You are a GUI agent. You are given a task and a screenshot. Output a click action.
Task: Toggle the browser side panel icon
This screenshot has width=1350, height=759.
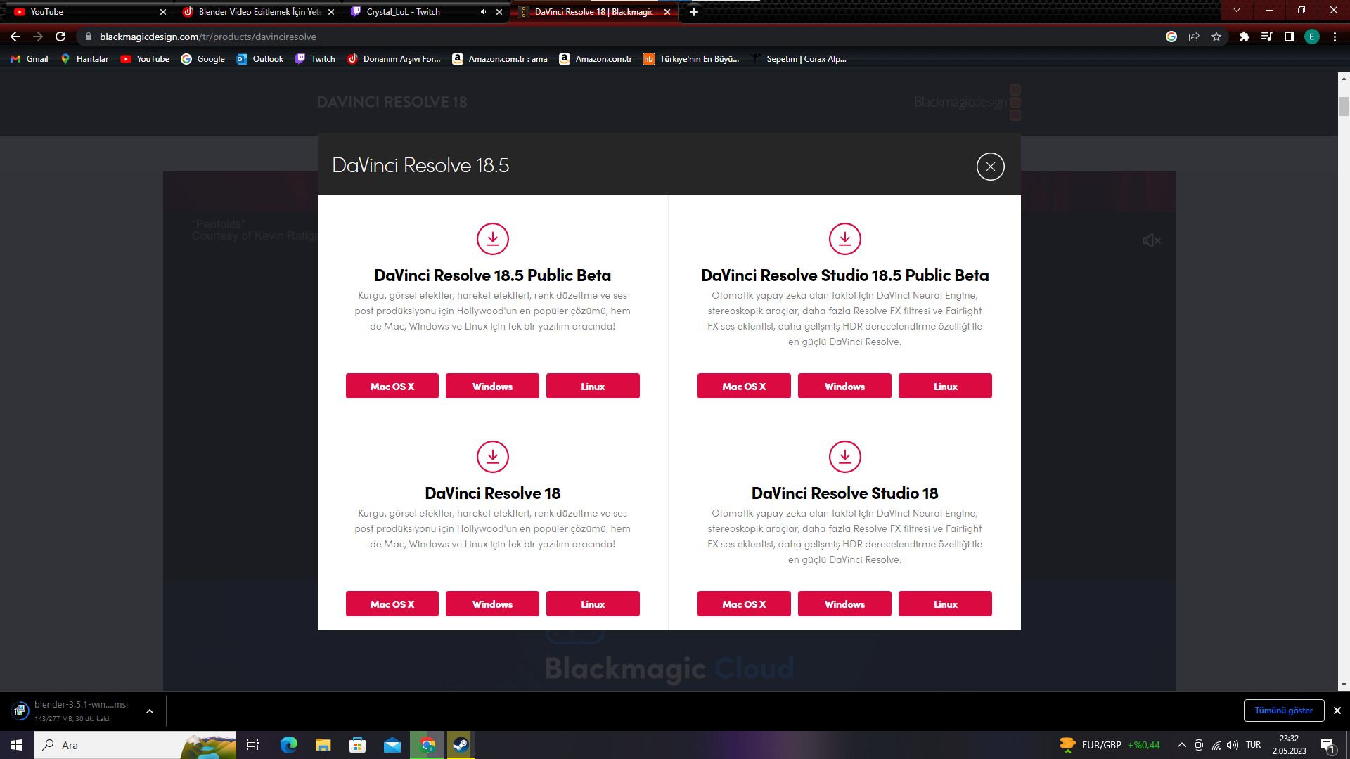(1289, 37)
